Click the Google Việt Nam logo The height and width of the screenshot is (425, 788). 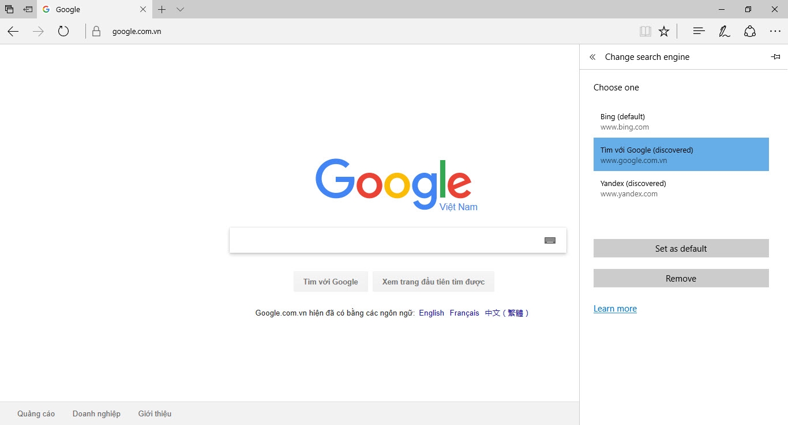(x=396, y=184)
